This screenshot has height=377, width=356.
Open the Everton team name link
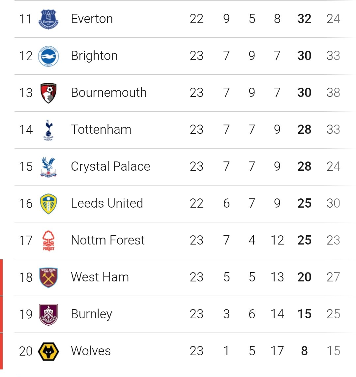[92, 19]
